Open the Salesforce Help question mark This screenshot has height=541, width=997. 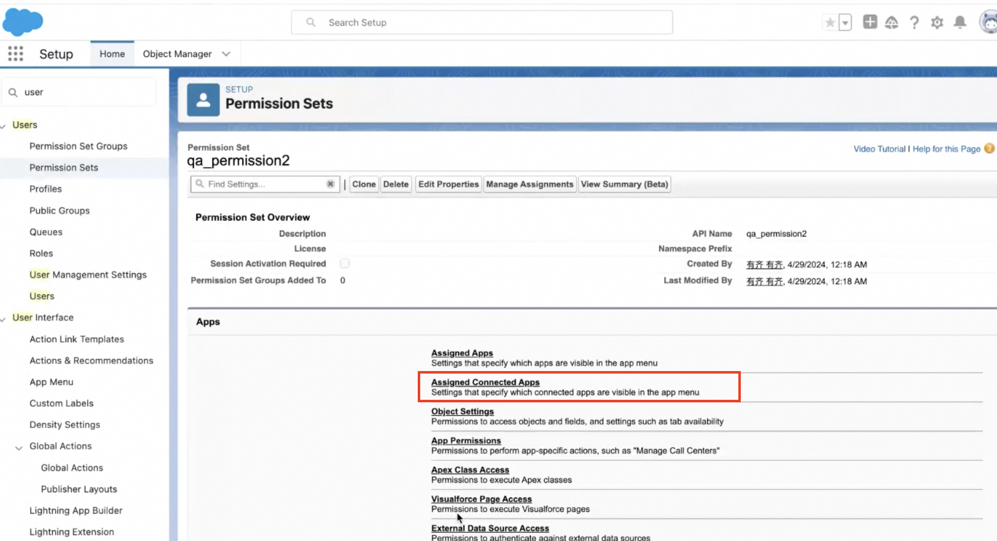point(914,22)
